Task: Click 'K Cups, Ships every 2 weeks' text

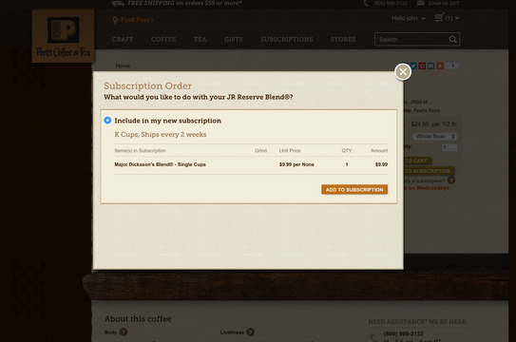Action: tap(161, 135)
